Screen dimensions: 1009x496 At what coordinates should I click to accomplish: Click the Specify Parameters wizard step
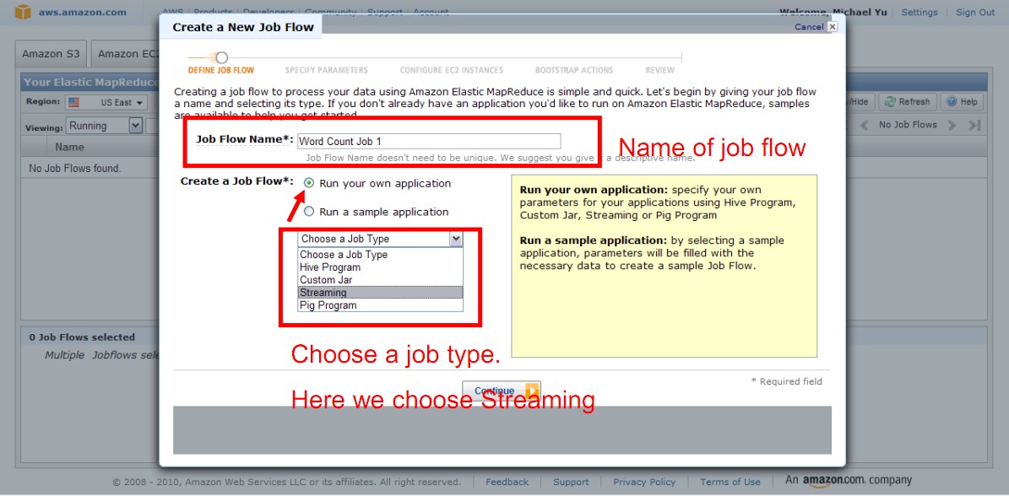tap(326, 70)
